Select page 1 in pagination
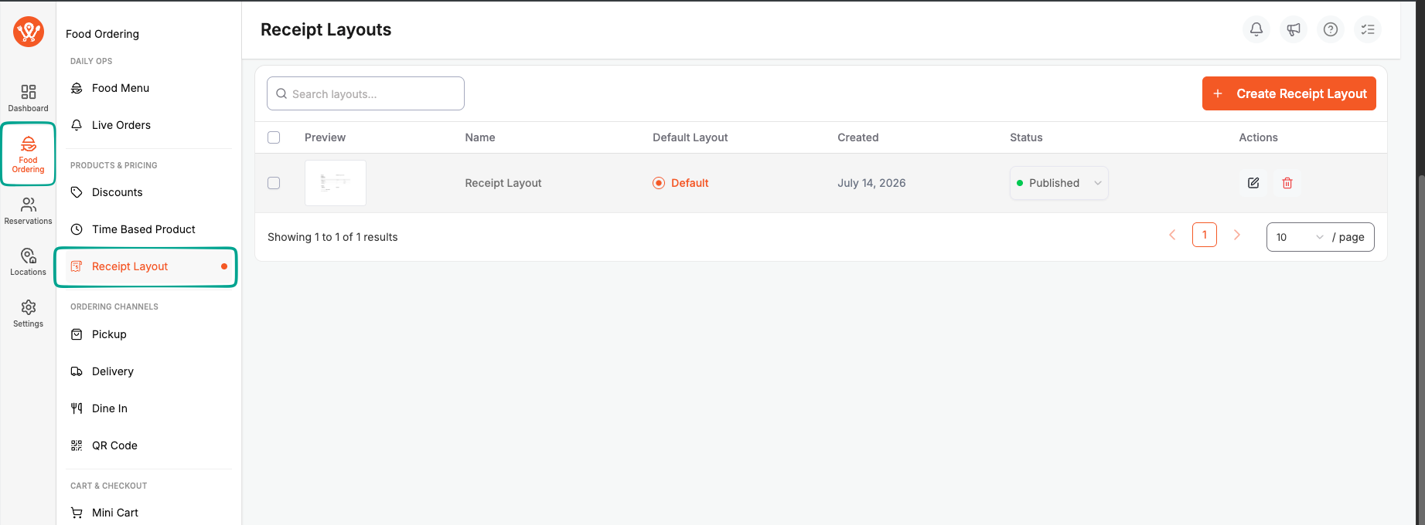Viewport: 1425px width, 525px height. point(1205,235)
